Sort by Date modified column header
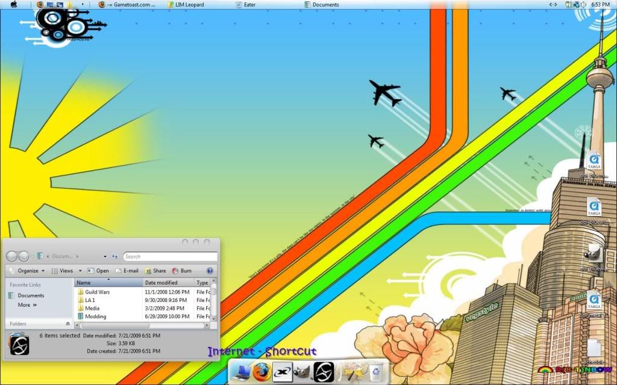This screenshot has height=385, width=617. pos(169,283)
